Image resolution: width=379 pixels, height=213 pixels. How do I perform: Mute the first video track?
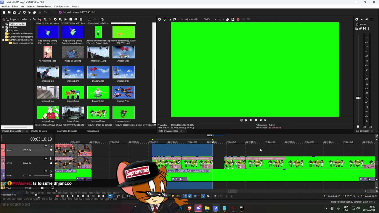pos(46,146)
